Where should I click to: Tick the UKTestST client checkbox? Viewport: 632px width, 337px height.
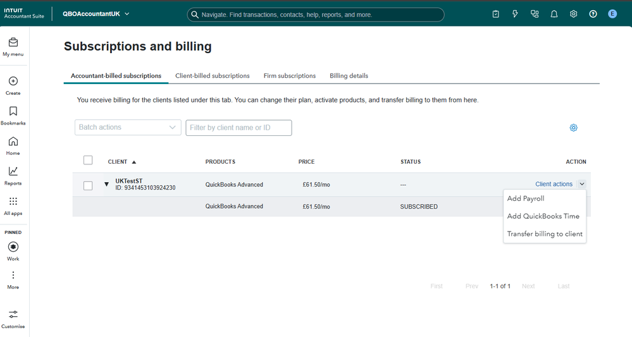tap(88, 186)
